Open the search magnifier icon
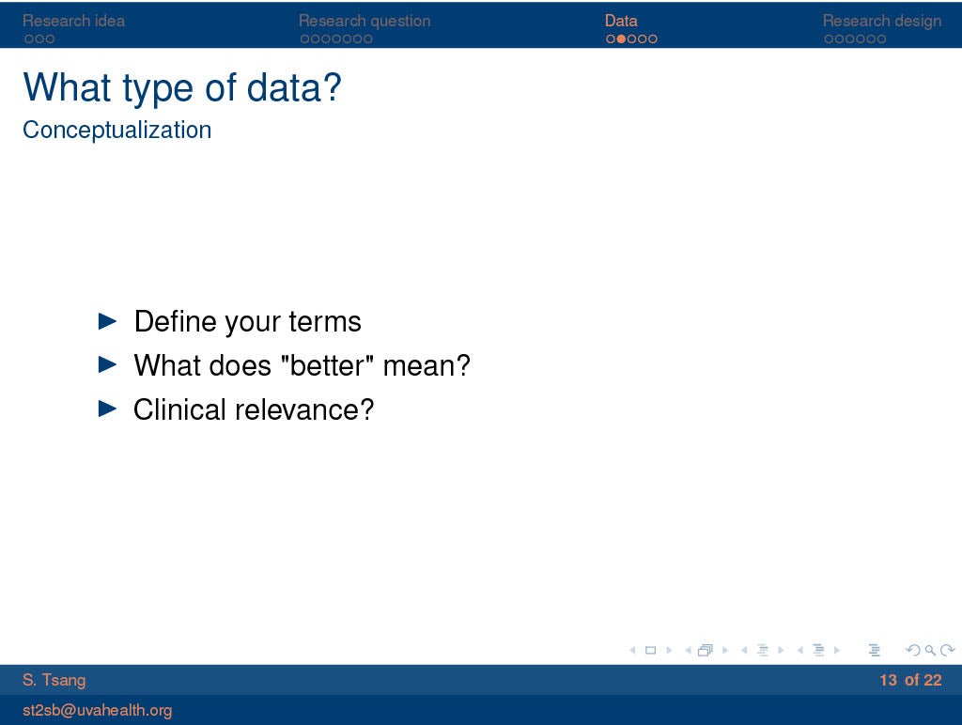The width and height of the screenshot is (962, 725). tap(929, 650)
